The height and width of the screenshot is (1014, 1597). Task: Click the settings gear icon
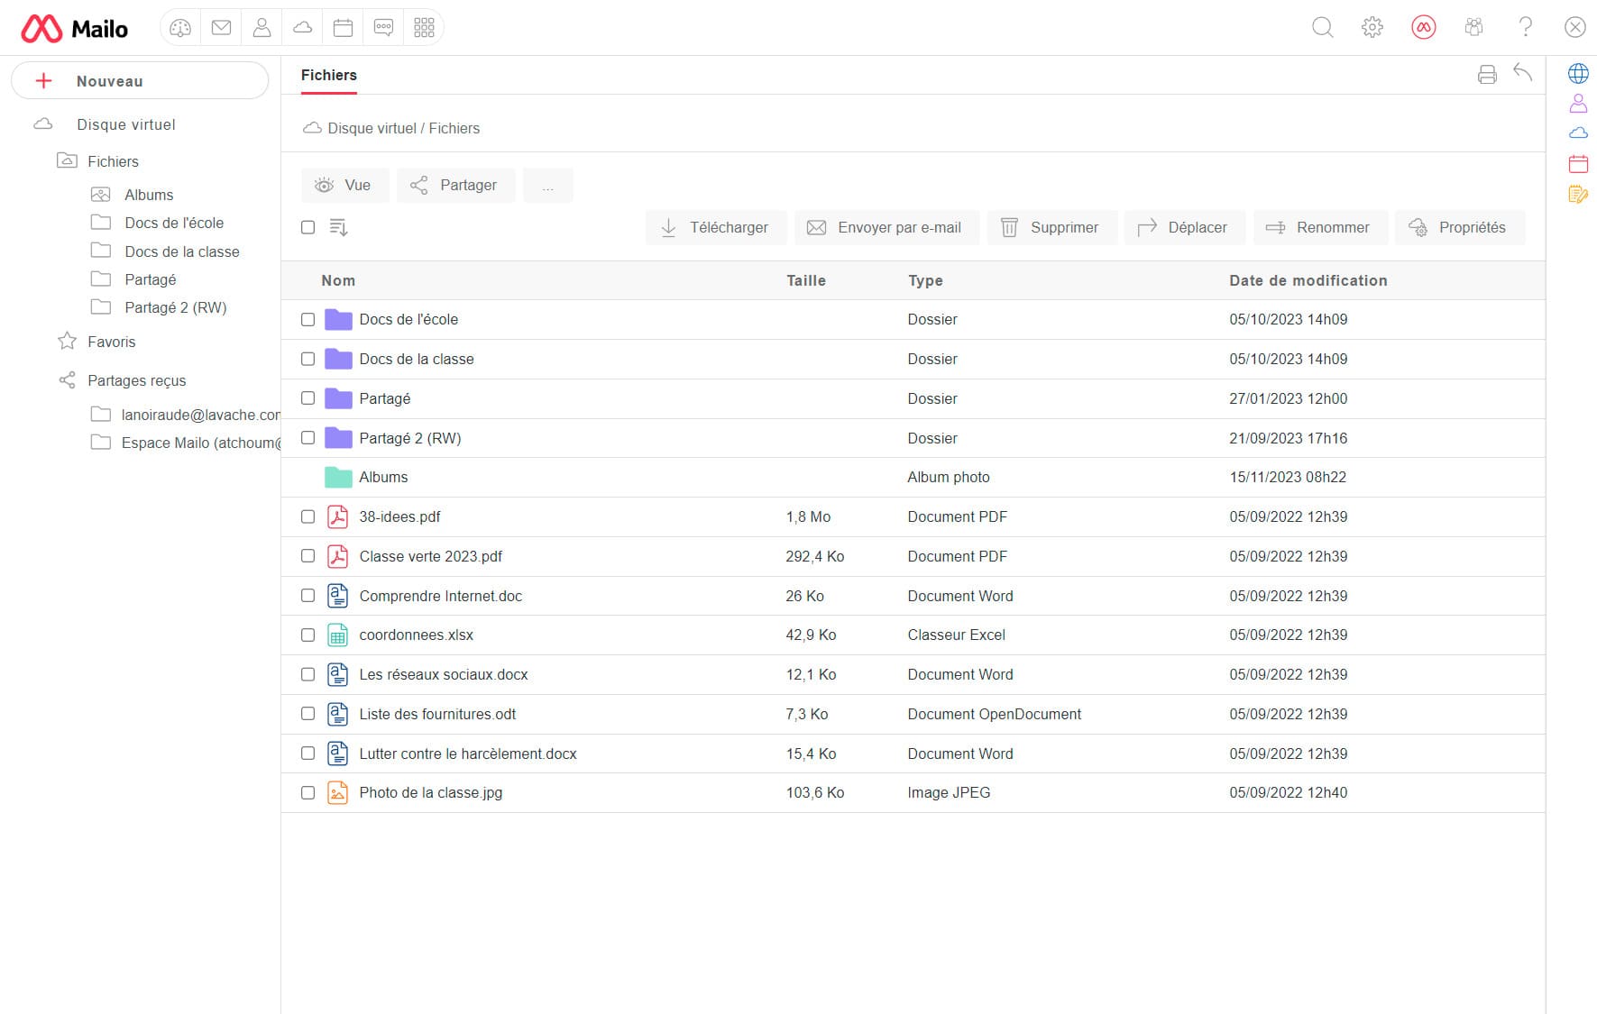click(x=1372, y=28)
